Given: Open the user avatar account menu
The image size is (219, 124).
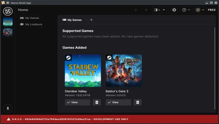Looking at the screenshot, I should tap(200, 10).
